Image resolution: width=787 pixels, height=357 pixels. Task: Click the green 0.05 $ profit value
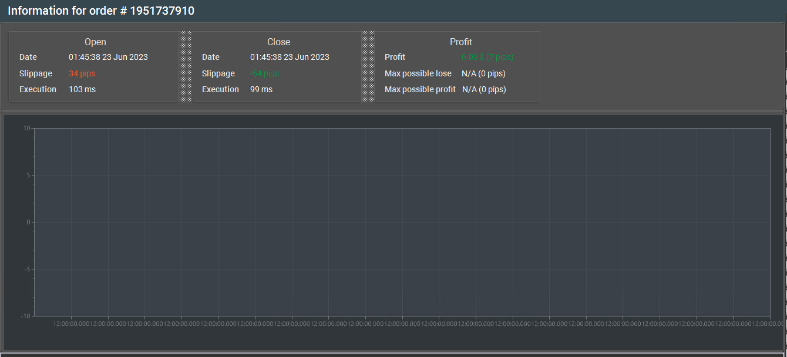point(487,57)
